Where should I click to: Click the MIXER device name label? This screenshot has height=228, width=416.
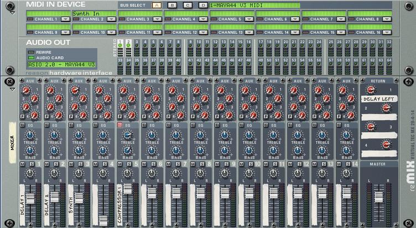(x=13, y=143)
